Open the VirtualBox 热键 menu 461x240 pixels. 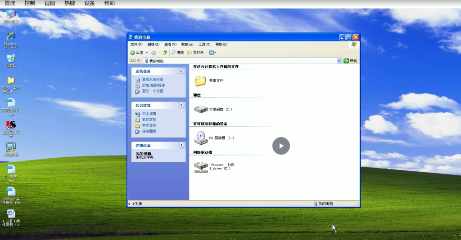pos(70,3)
